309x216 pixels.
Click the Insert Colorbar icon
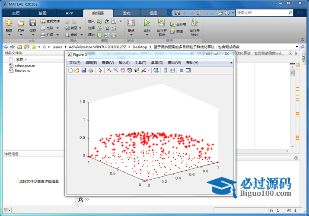click(x=165, y=70)
